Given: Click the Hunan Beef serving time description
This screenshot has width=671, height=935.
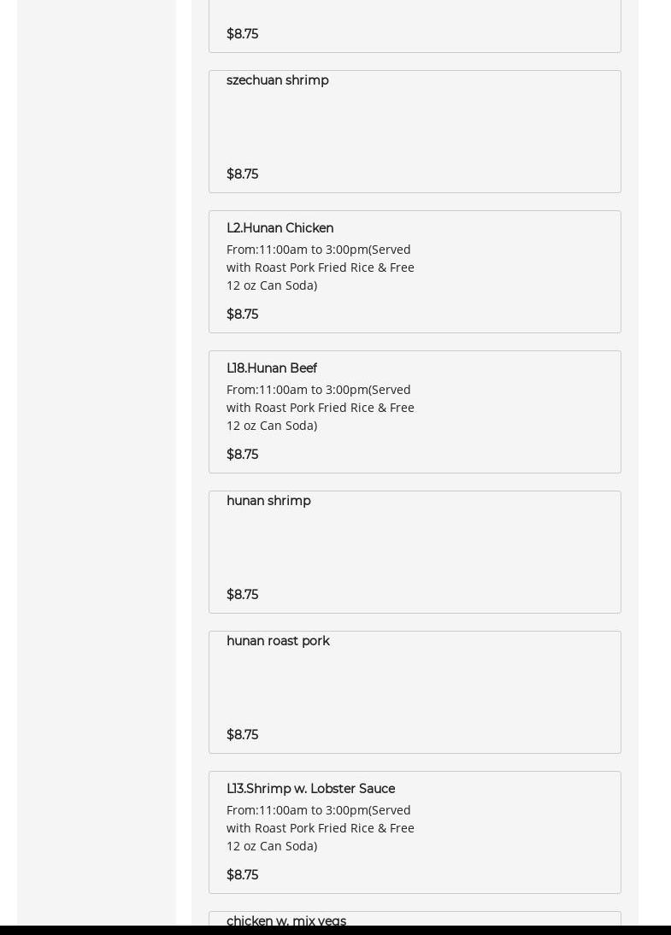Looking at the screenshot, I should 320,408.
